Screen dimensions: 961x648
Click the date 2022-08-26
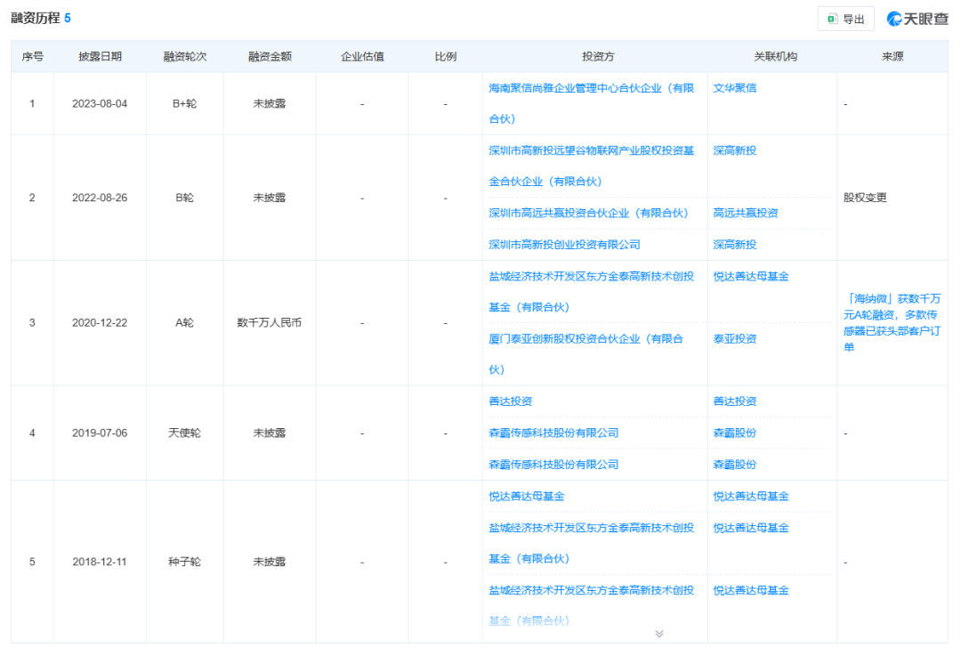tap(100, 198)
